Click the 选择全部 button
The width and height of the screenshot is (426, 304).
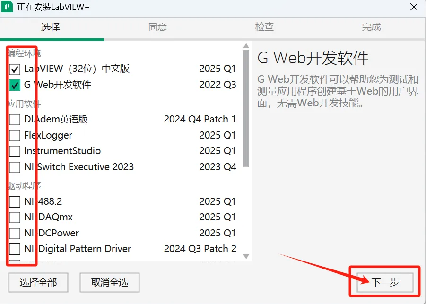[x=38, y=283]
